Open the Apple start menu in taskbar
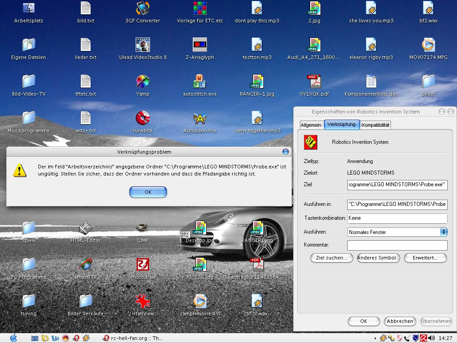 point(13,338)
